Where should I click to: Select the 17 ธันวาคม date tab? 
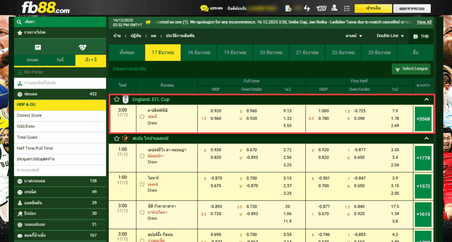(163, 52)
